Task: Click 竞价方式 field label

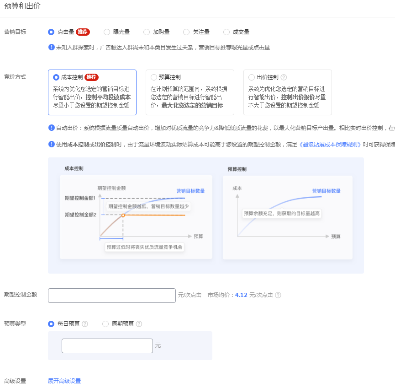Action: pos(15,77)
